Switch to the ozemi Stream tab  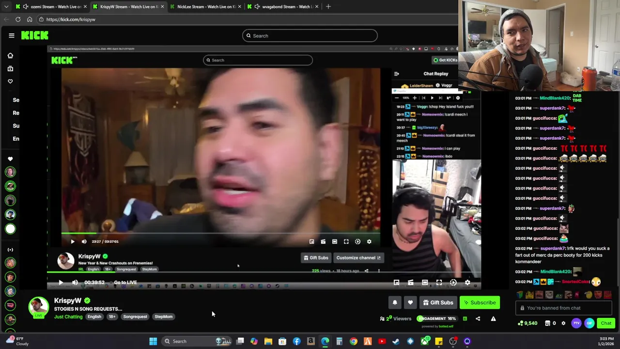[51, 6]
